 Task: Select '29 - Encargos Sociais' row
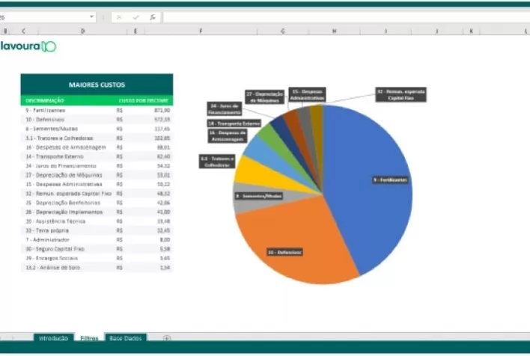click(x=97, y=258)
